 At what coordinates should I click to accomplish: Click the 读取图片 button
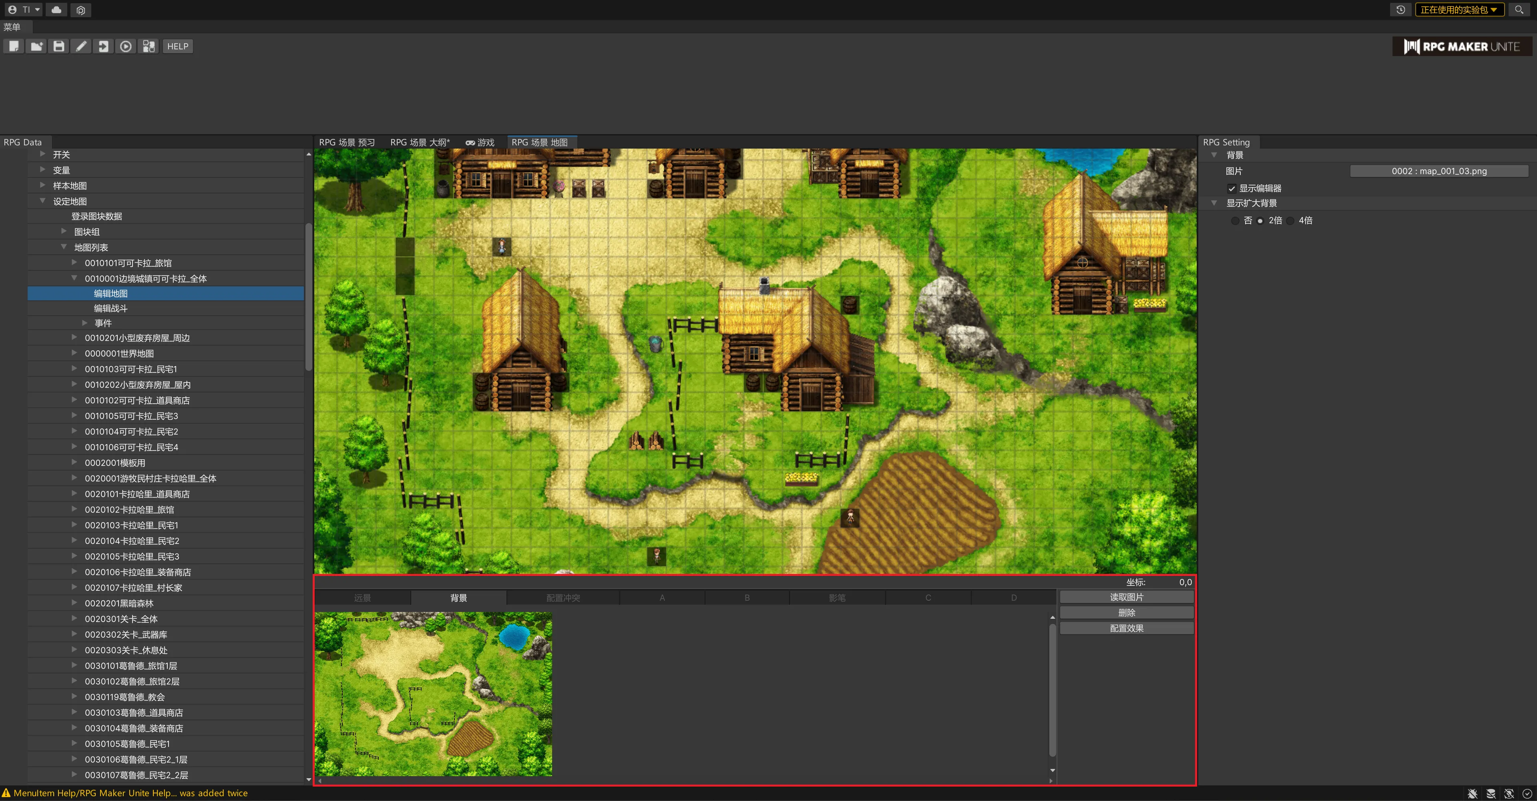pos(1126,597)
